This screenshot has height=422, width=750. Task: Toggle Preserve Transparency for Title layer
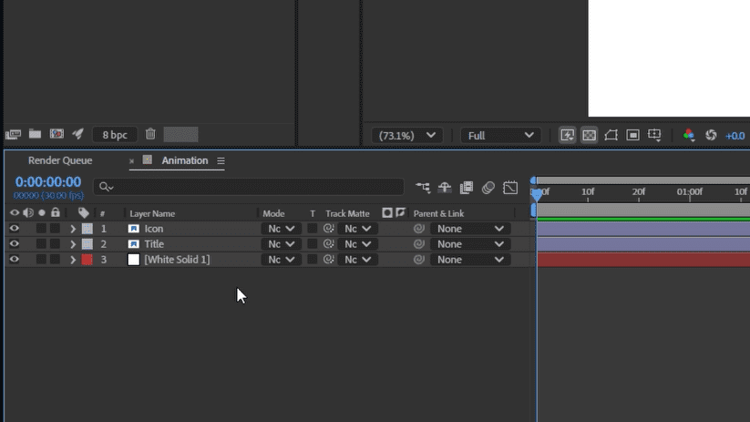pyautogui.click(x=313, y=244)
